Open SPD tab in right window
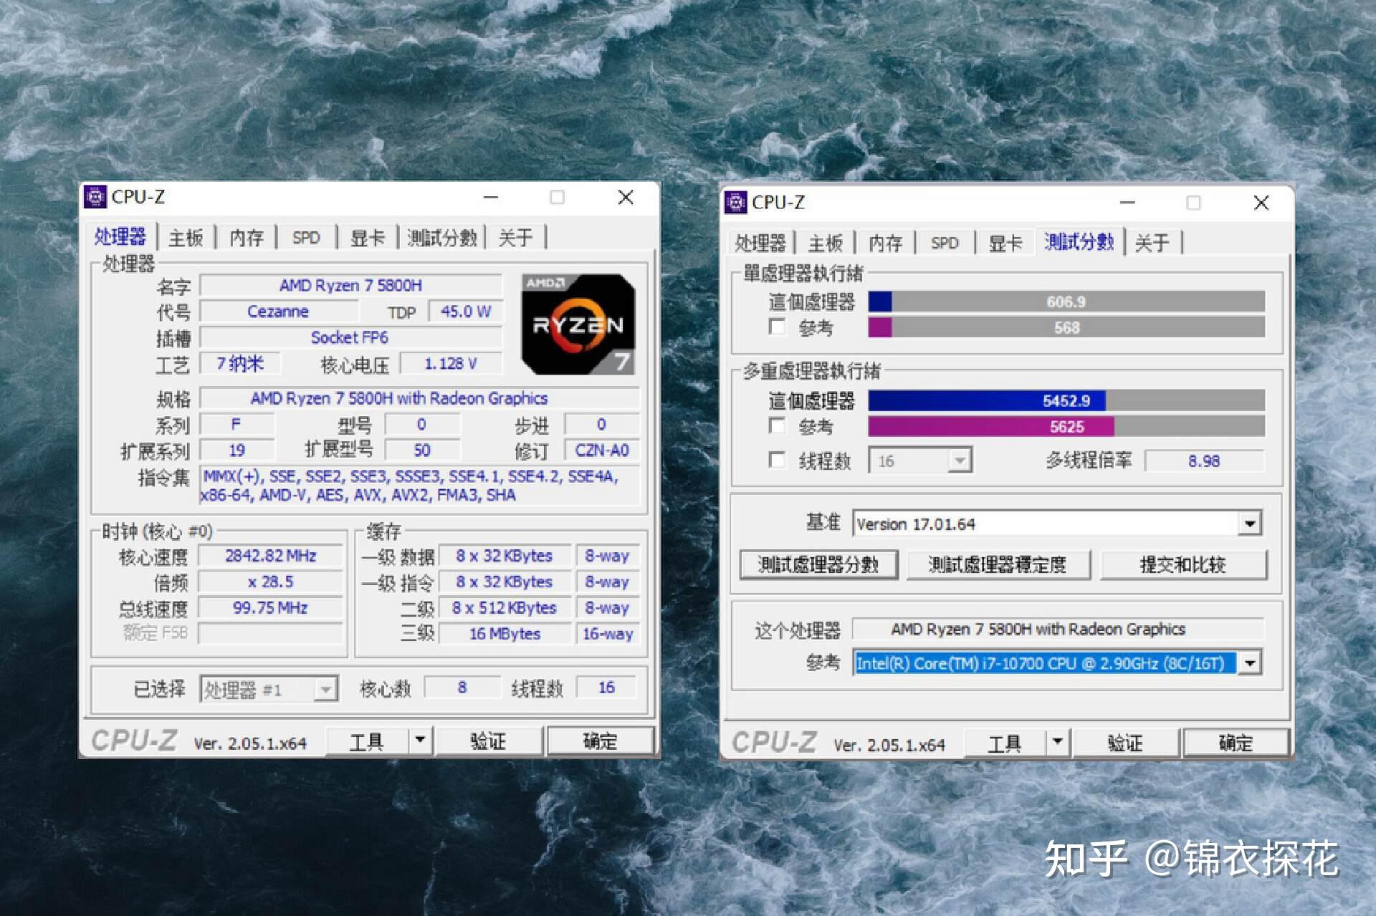Viewport: 1376px width, 916px height. [945, 244]
